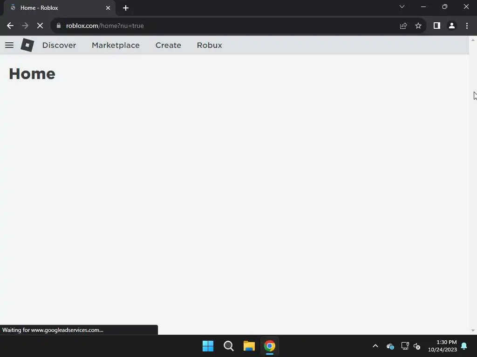Launch File Explorer from the taskbar

pos(249,346)
